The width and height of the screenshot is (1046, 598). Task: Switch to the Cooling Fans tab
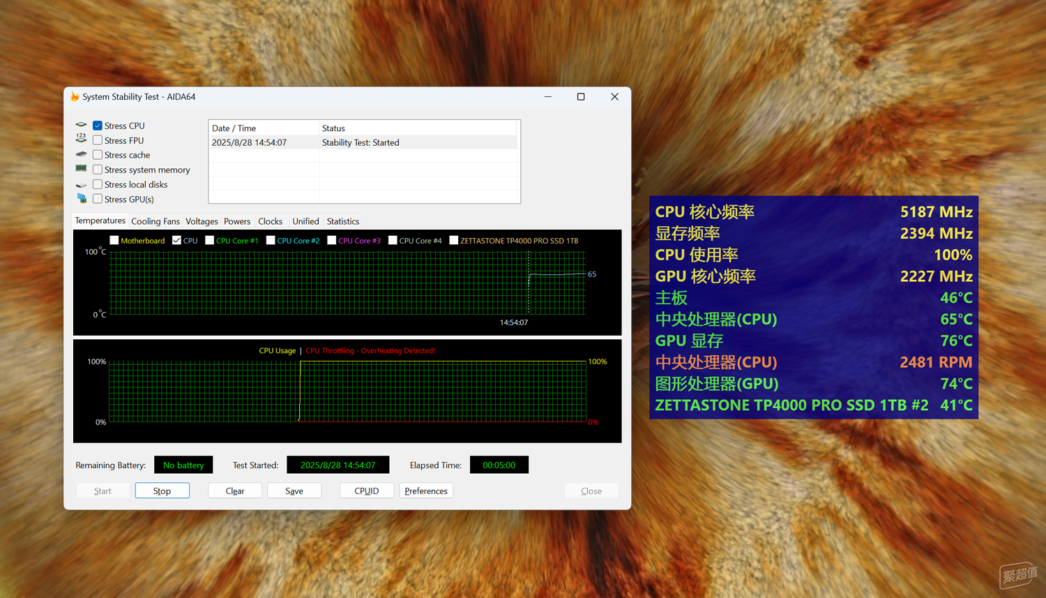point(156,221)
